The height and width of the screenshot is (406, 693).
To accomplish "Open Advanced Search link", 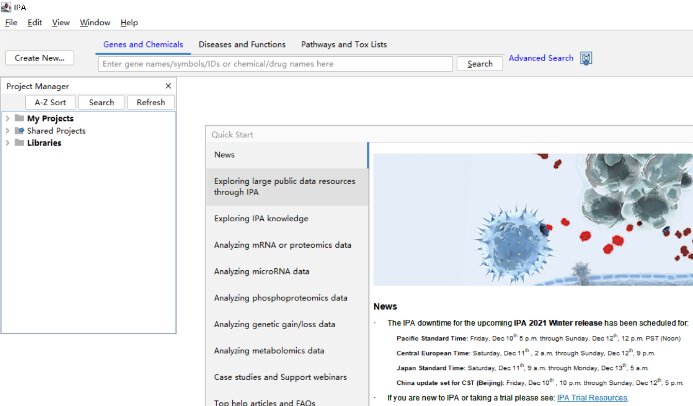I will (x=541, y=58).
